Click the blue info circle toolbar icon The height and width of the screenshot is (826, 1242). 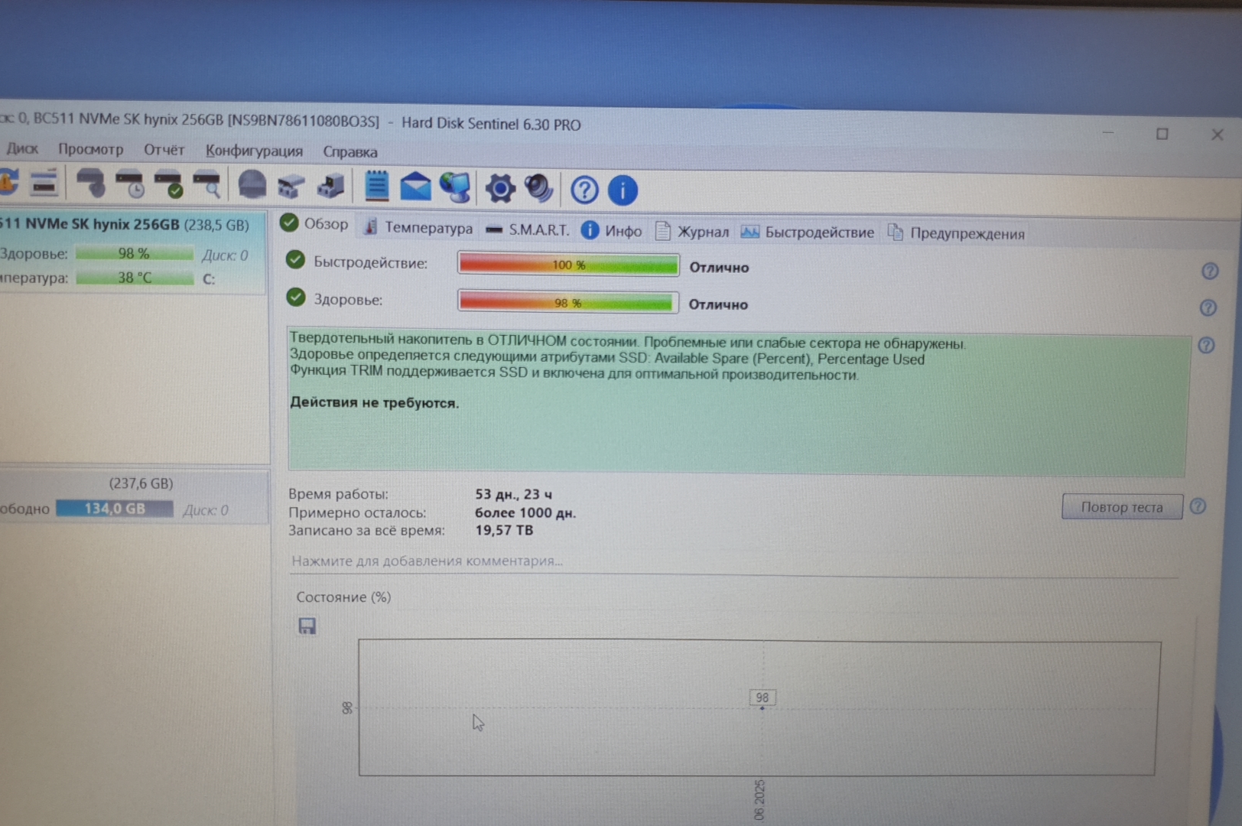623,190
